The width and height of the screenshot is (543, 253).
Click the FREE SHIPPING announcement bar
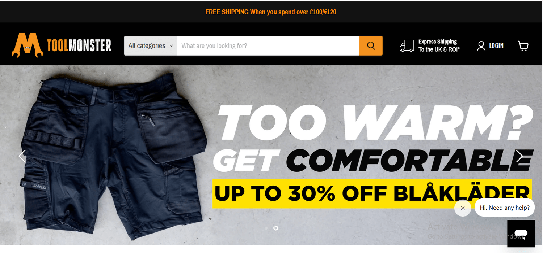click(x=271, y=12)
